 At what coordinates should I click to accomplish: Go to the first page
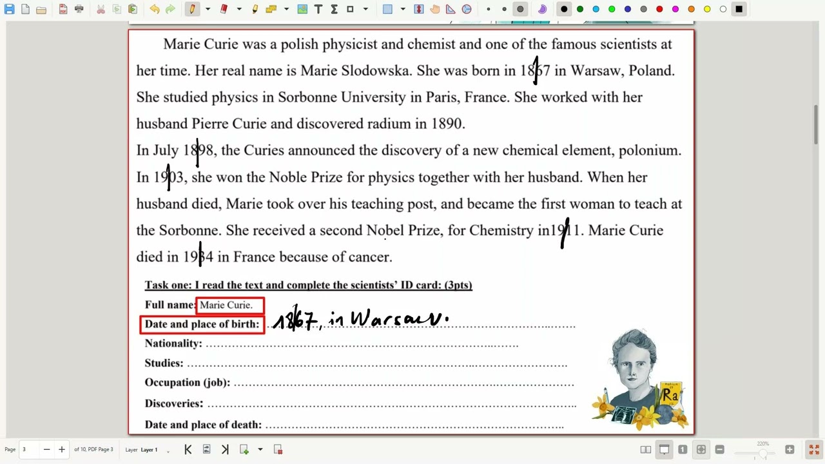click(188, 449)
